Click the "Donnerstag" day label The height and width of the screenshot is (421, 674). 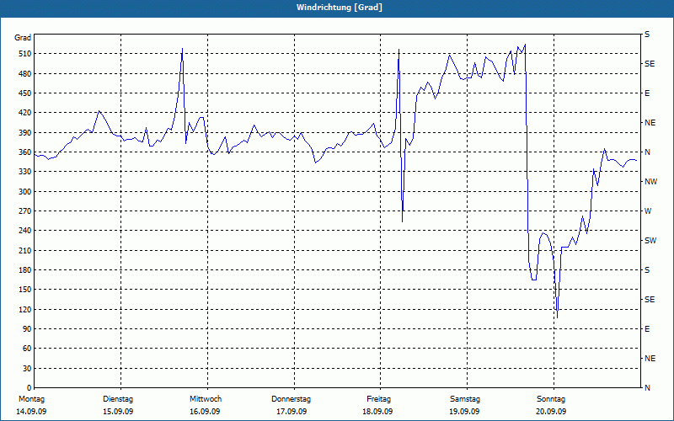tap(291, 399)
